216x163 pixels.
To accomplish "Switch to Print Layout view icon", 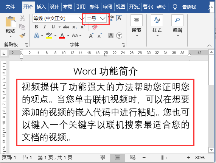I will pos(118,157).
